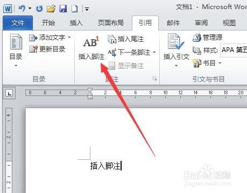
Task: Switch to the 视图 tab
Action: click(x=229, y=23)
